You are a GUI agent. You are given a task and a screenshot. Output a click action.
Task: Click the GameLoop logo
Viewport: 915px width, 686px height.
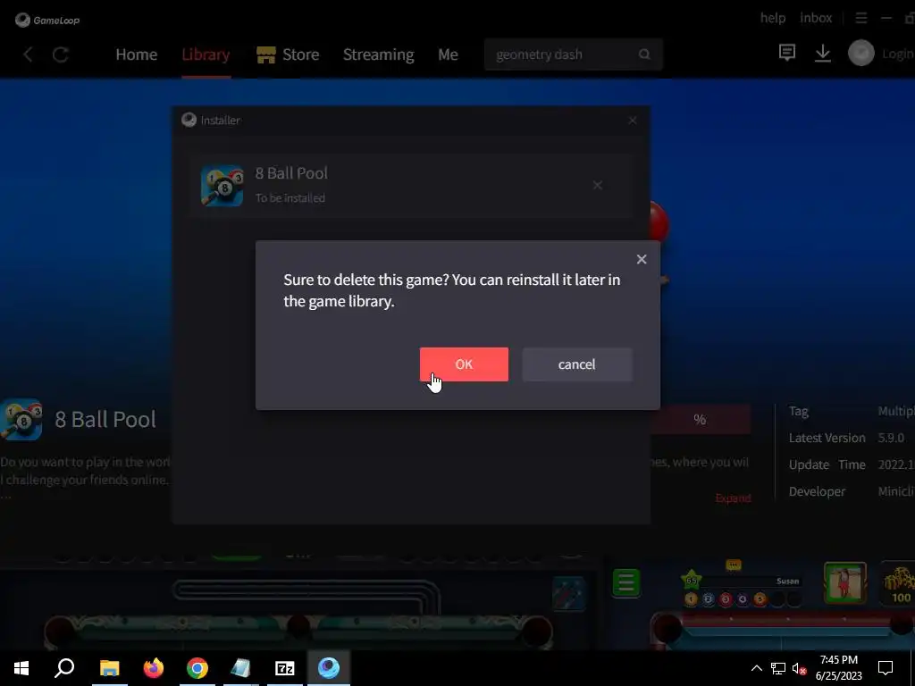(48, 20)
